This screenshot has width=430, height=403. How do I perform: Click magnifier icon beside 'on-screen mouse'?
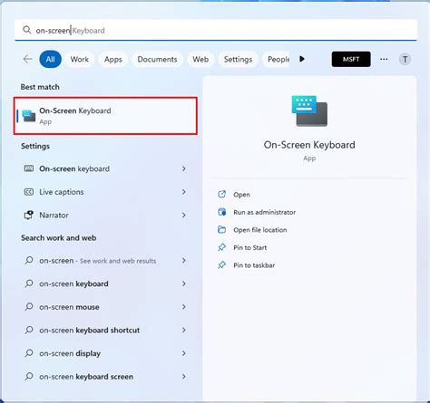29,307
